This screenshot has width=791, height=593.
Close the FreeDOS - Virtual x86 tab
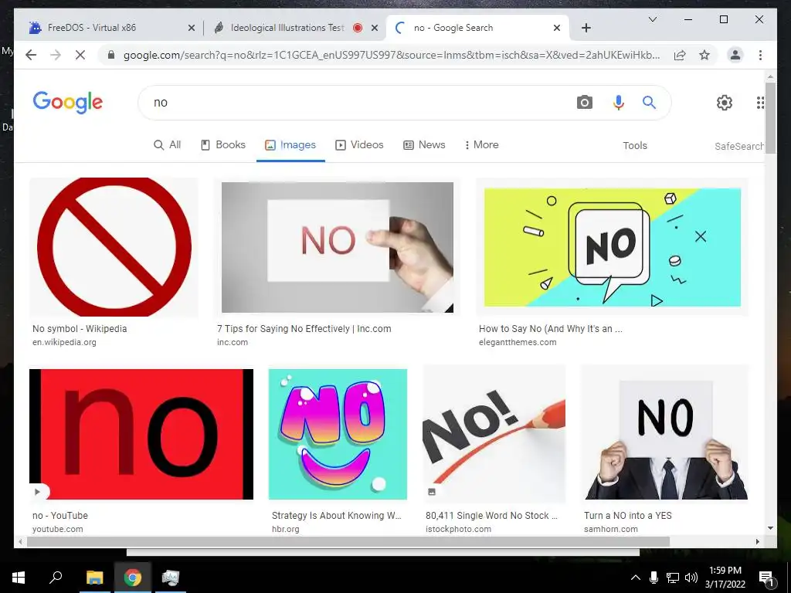(192, 28)
